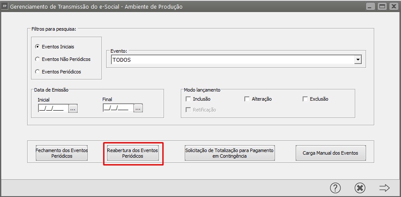Click the cancel X circle icon
401x197 pixels.
point(360,187)
